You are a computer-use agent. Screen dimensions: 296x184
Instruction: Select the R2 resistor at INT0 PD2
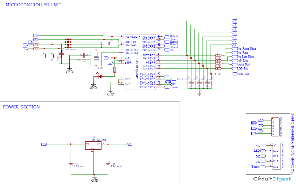[218, 55]
